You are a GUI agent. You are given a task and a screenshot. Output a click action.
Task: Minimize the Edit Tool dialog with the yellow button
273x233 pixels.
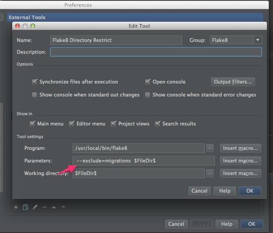pyautogui.click(x=25, y=26)
